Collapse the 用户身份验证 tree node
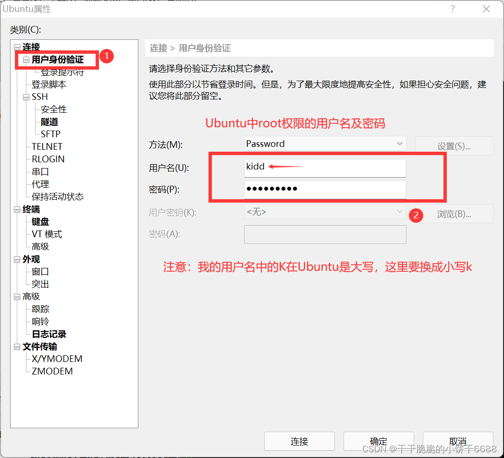 point(26,60)
